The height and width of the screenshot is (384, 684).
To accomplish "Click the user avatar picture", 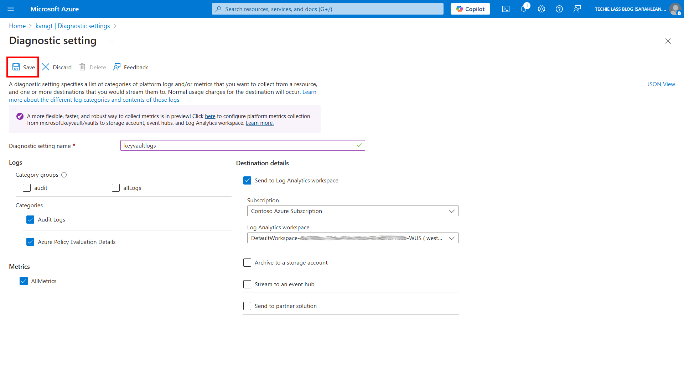I will (x=675, y=9).
